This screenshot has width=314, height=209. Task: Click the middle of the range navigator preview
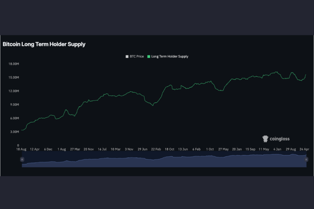tap(164, 159)
